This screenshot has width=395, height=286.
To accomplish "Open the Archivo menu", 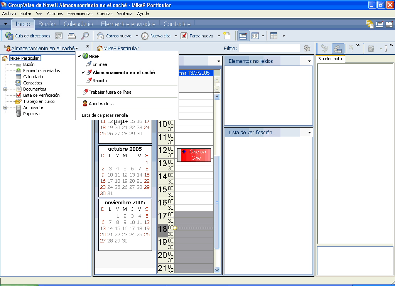I will point(9,13).
